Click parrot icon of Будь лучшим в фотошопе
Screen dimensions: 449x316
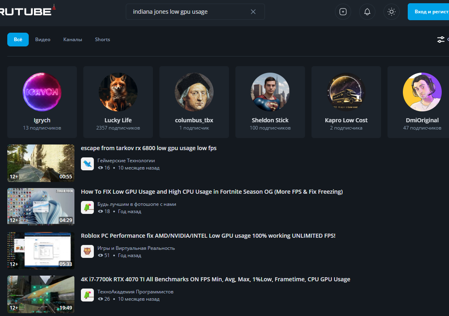87,207
